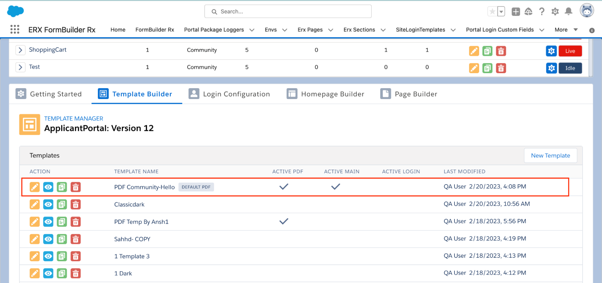Screen dimensions: 602x283
Task: Click into the global Search field
Action: pyautogui.click(x=288, y=11)
